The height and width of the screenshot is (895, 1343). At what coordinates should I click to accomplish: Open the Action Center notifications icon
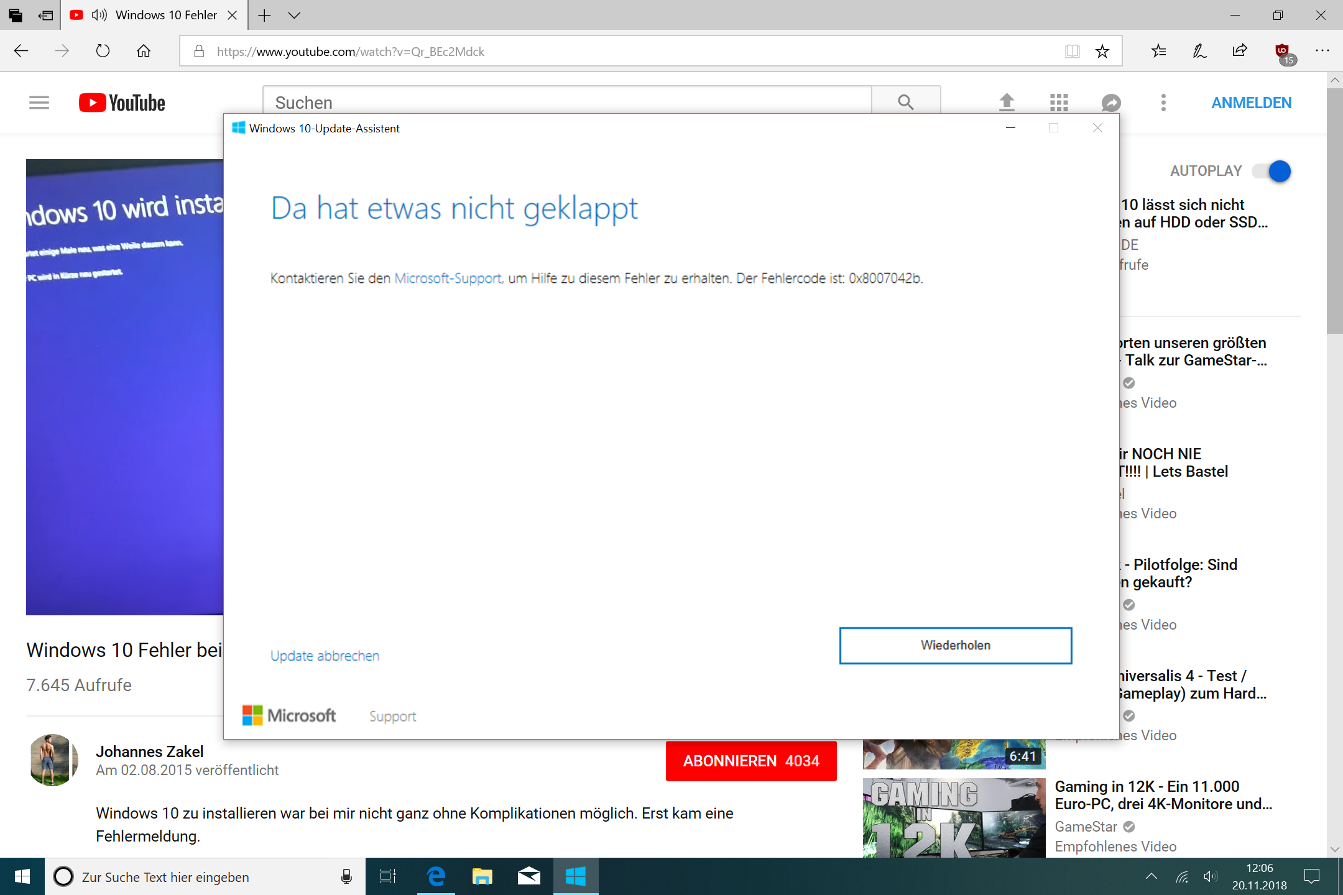point(1312,876)
